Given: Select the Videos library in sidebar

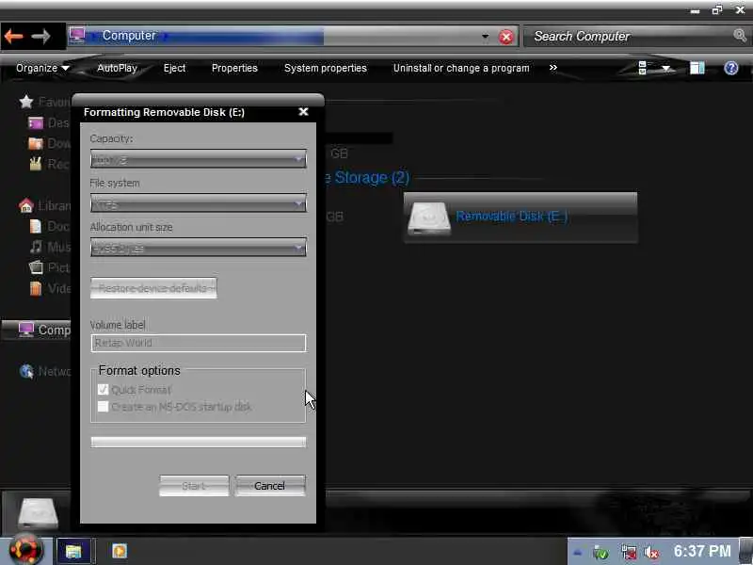Looking at the screenshot, I should pos(49,288).
